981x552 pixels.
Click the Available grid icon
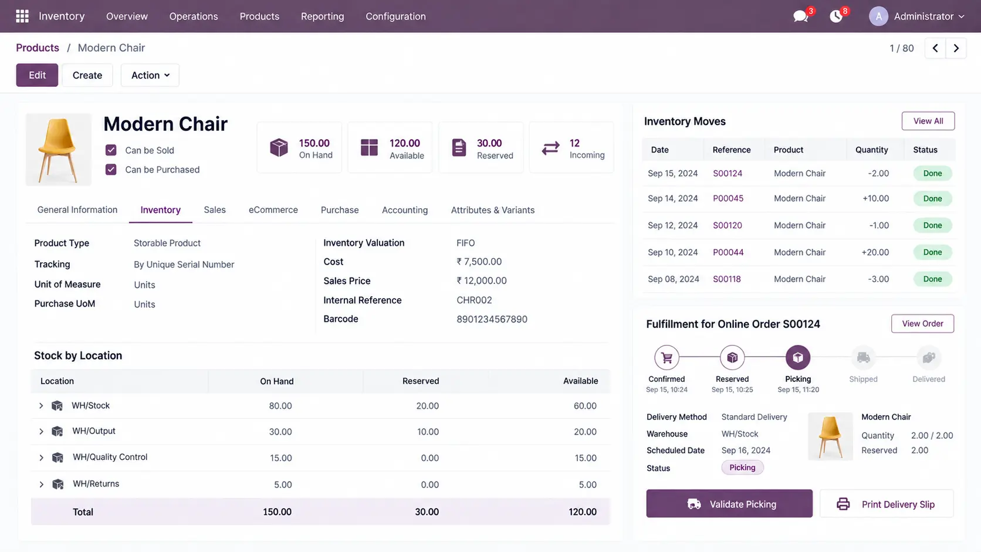coord(369,148)
